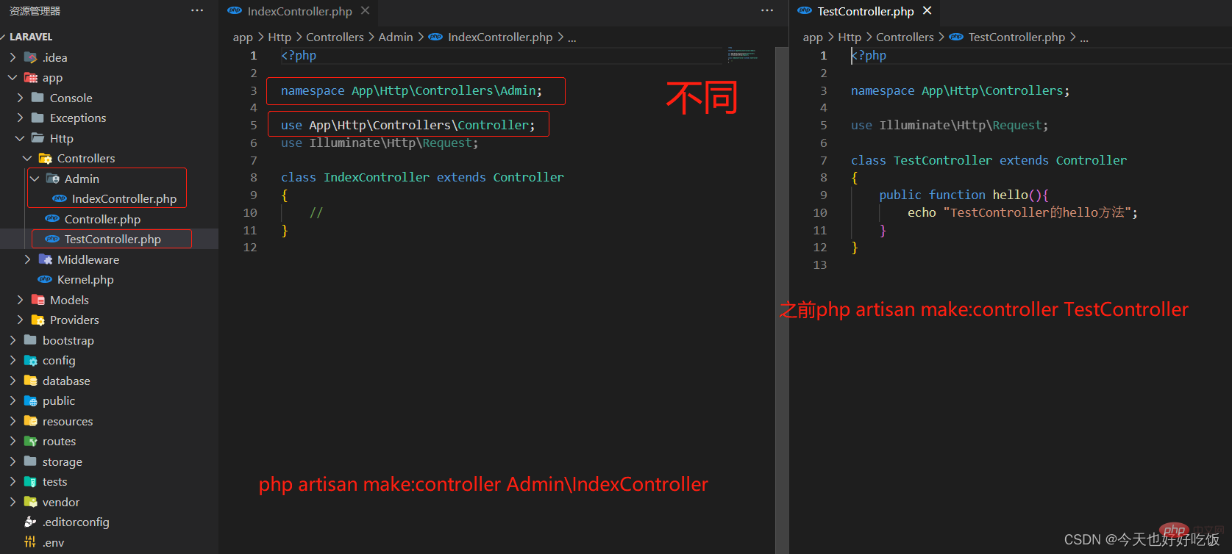Screen dimensions: 1232x554
Task: Click the Console folder icon
Action: tap(38, 98)
